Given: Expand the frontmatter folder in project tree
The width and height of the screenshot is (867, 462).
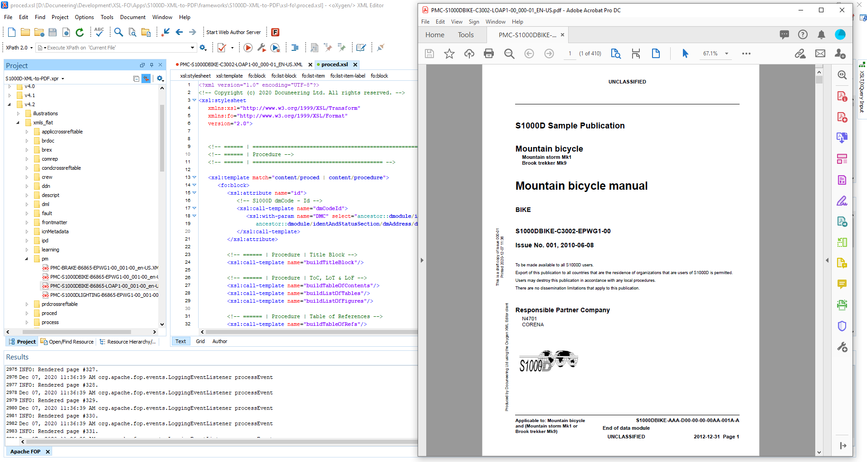Looking at the screenshot, I should 27,222.
